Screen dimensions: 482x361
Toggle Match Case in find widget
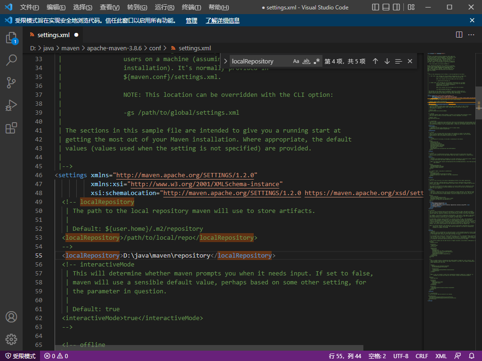296,61
